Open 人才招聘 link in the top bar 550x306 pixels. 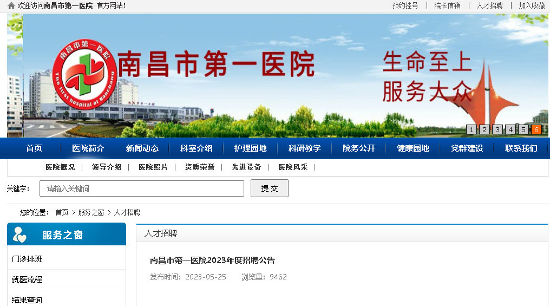pyautogui.click(x=490, y=5)
